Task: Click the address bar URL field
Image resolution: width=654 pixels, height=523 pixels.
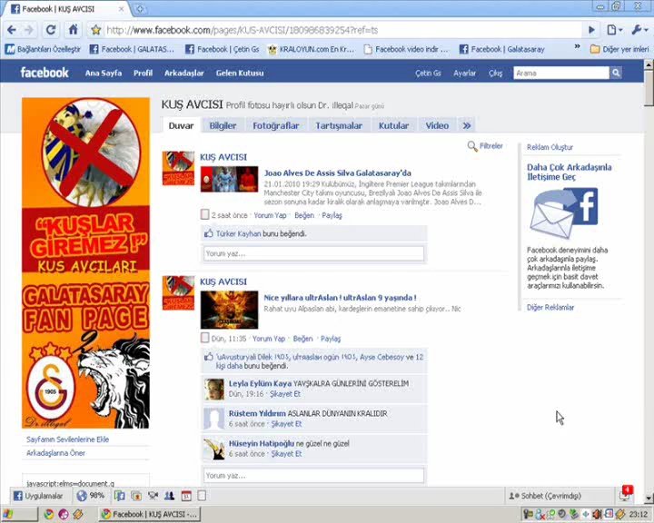Action: 342,30
